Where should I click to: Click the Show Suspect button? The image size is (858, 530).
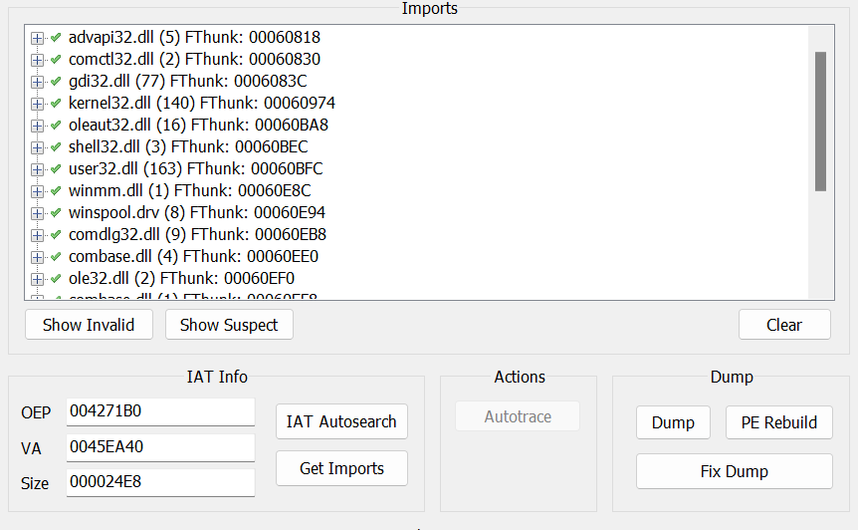coord(229,325)
